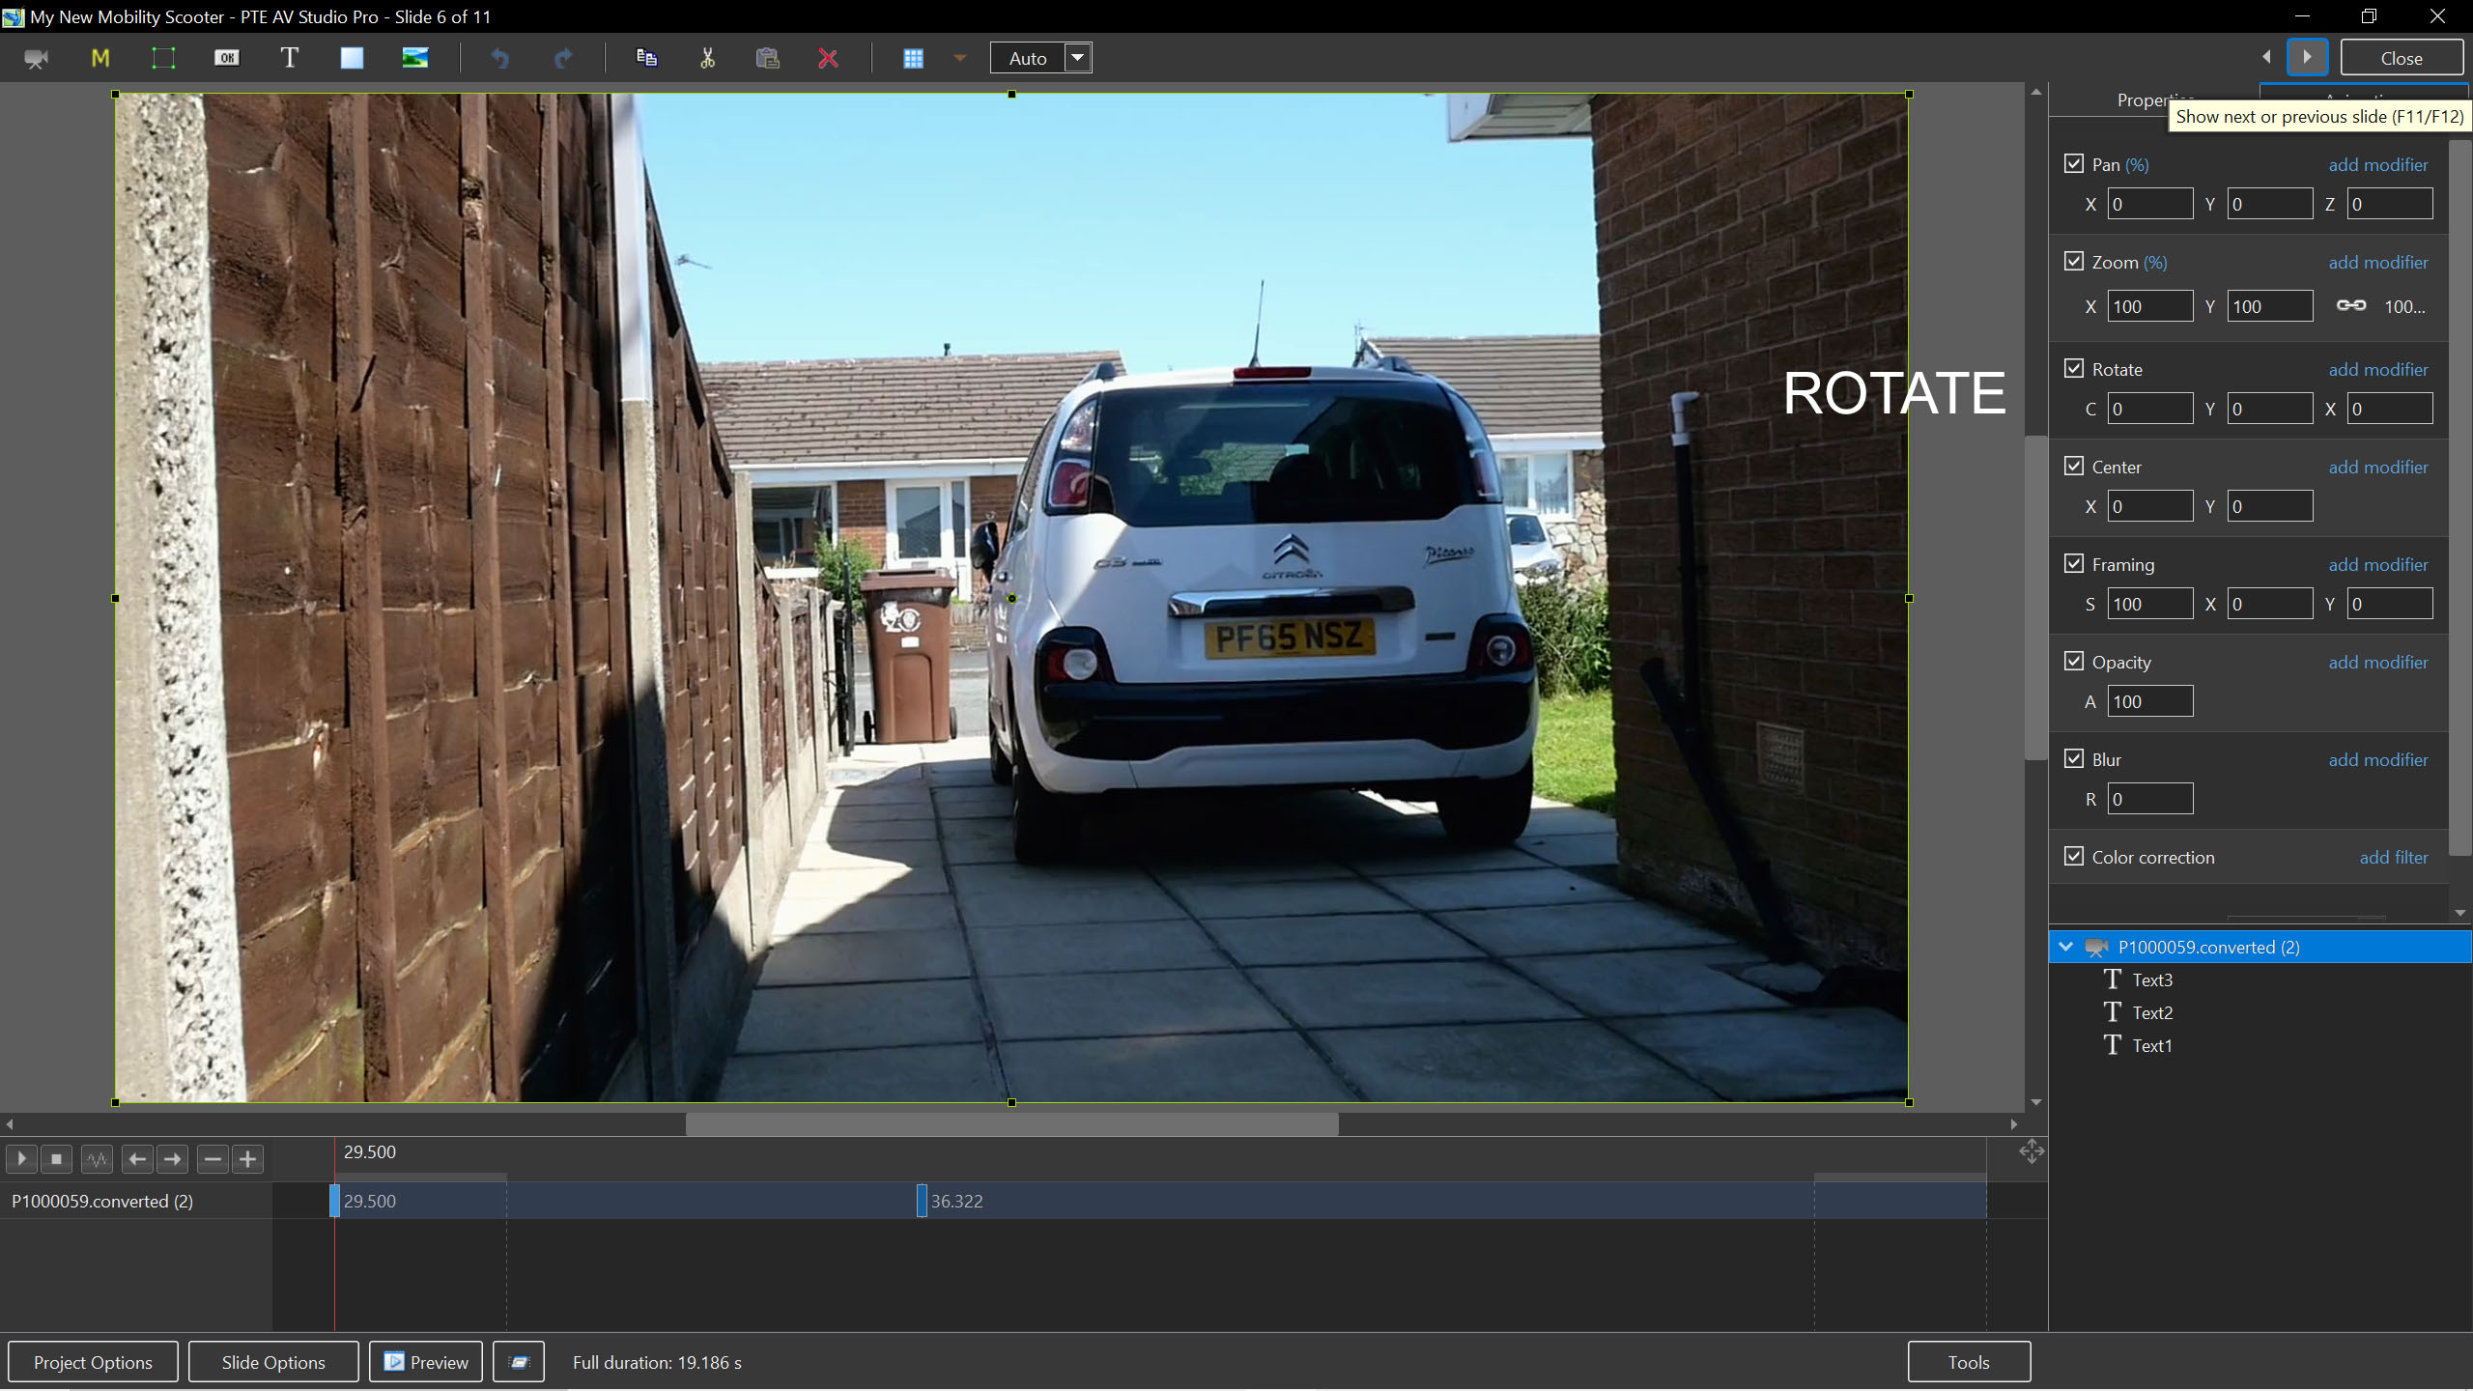Select the Add Mask (M) tool
2473x1391 pixels.
pyautogui.click(x=100, y=58)
